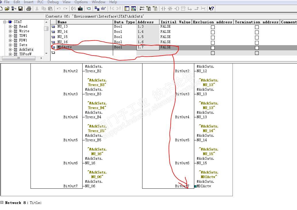The height and width of the screenshot is (210, 297).
Task: Check Exclusion address box for NU_13
Action: pyautogui.click(x=213, y=27)
